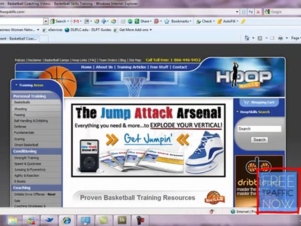Open Contact in the site navigation
301x226 pixels.
(179, 67)
